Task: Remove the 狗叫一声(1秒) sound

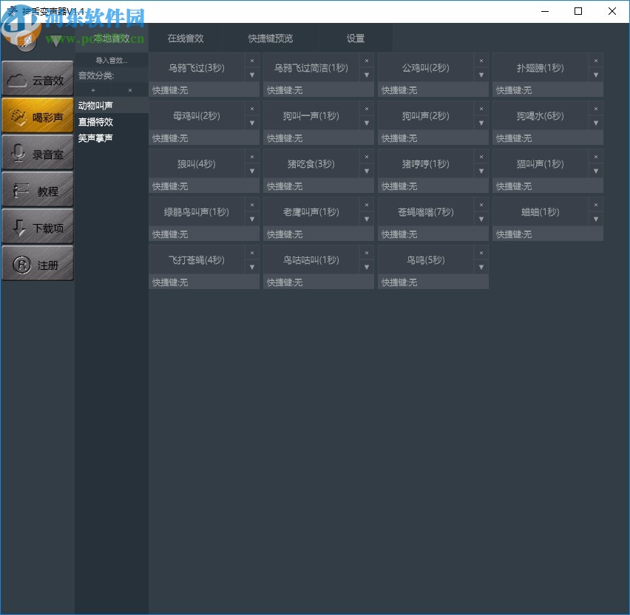Action: point(367,109)
